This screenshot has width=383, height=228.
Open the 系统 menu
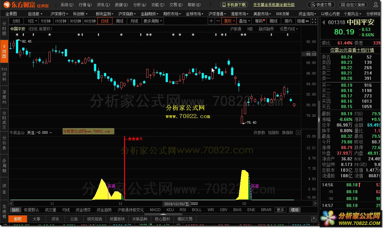tap(67, 5)
